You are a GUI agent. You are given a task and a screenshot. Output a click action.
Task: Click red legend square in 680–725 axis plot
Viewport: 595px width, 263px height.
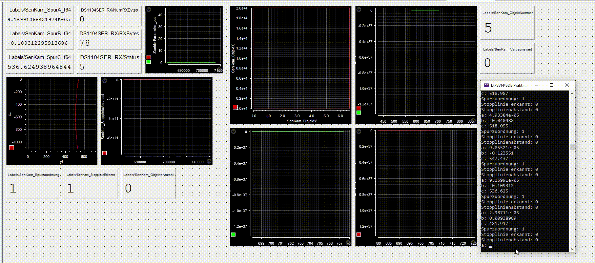point(359,235)
